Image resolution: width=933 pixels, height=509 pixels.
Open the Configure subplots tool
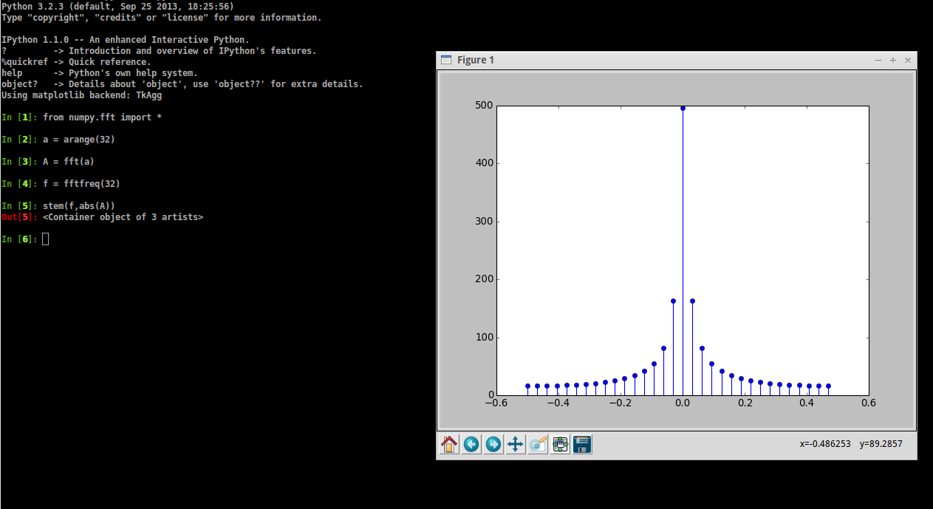coord(560,444)
